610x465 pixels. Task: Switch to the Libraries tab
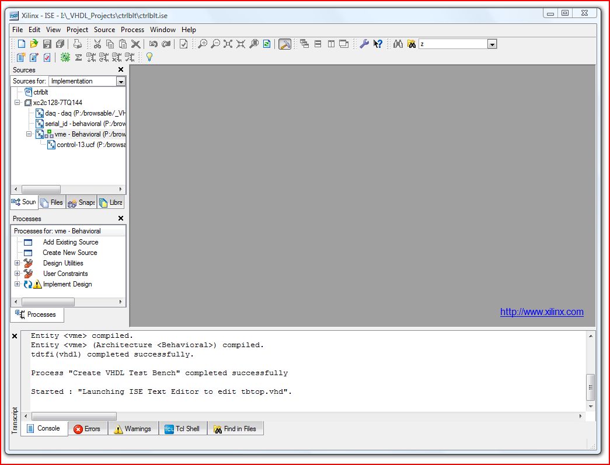point(111,202)
